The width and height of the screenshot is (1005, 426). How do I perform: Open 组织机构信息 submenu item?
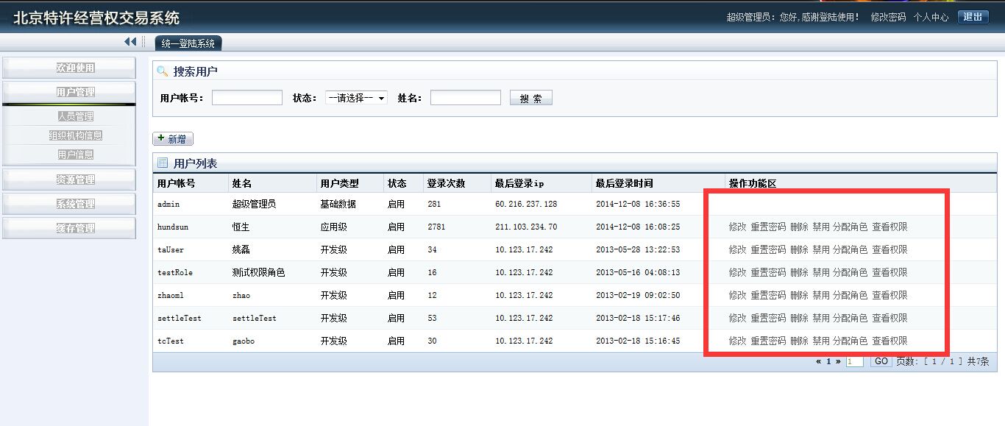tap(76, 135)
